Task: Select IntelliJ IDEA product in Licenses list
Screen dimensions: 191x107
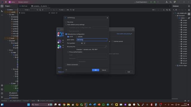Action: [x=60, y=34]
